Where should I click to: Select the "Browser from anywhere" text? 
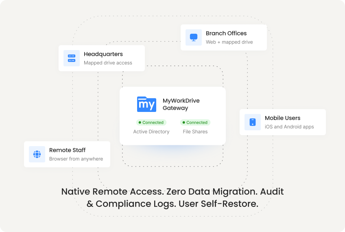(x=76, y=159)
